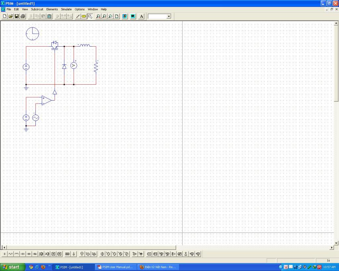Image resolution: width=339 pixels, height=271 pixels.
Task: Select the Wire drawing tool
Action: point(78,16)
